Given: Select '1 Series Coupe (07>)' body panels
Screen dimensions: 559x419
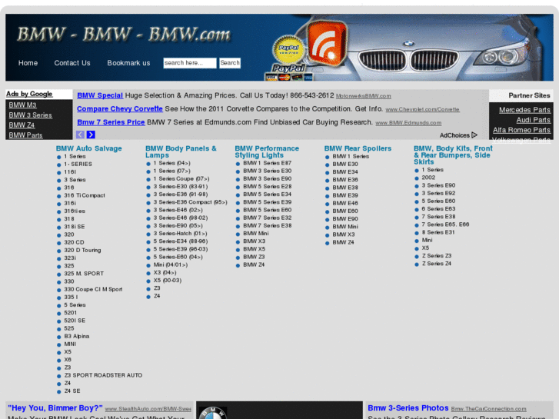Looking at the screenshot, I should 181,178.
